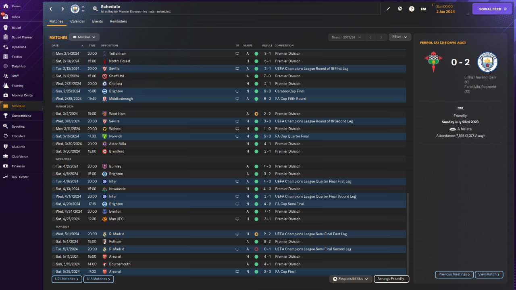Open the Social Feed button

pyautogui.click(x=492, y=9)
